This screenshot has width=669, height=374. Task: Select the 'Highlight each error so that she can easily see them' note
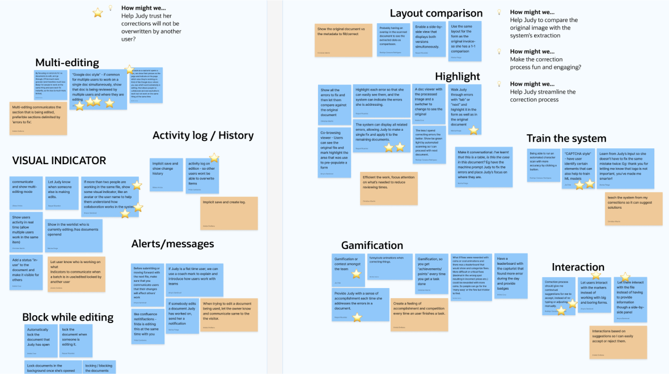[x=382, y=101]
